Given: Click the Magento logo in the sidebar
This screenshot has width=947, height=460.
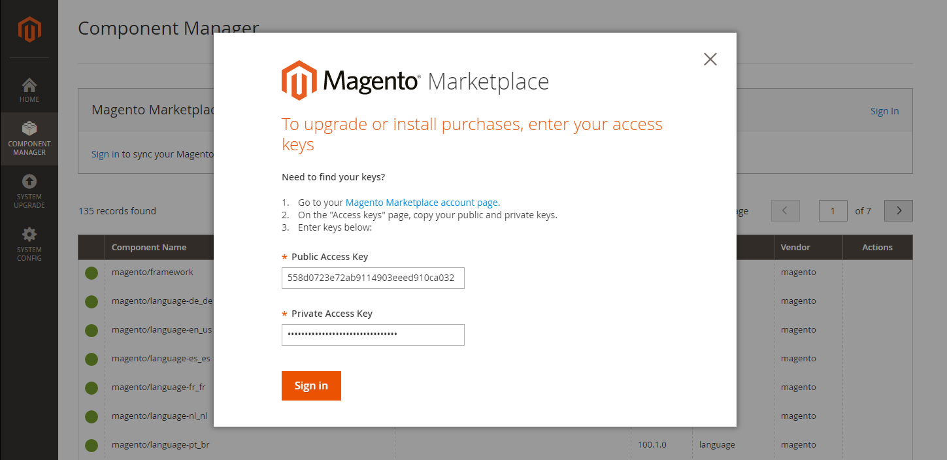Looking at the screenshot, I should (29, 29).
